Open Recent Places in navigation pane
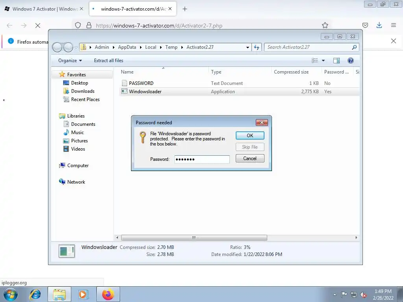403x302 pixels. pos(85,99)
